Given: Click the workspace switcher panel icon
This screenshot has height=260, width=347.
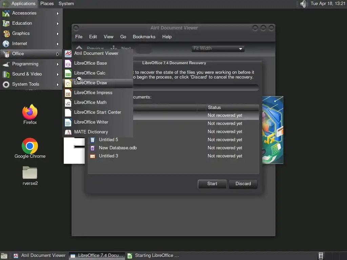Looking at the screenshot, I should [x=321, y=256].
